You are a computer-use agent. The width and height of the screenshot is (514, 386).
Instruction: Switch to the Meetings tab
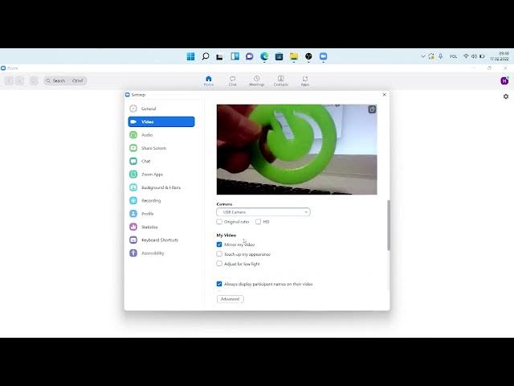[256, 80]
